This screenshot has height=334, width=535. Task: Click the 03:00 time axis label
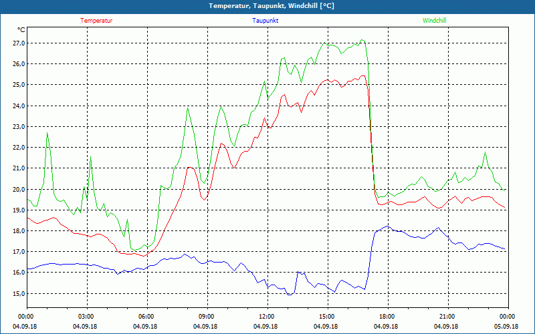coord(88,317)
